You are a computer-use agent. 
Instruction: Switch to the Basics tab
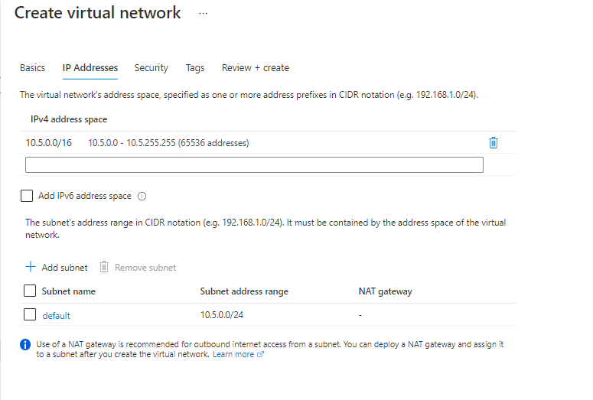[32, 68]
